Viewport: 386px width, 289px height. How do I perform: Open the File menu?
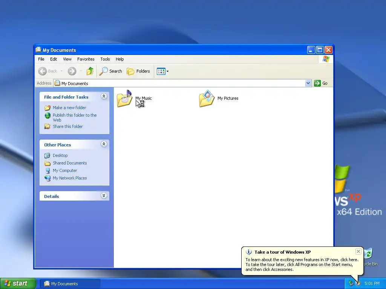pos(41,59)
